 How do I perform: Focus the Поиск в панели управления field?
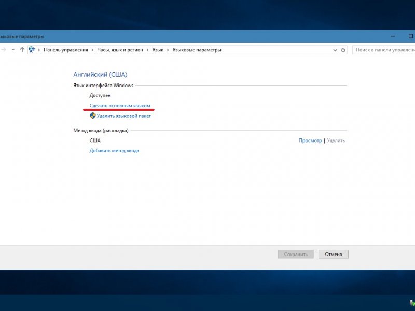(383, 50)
